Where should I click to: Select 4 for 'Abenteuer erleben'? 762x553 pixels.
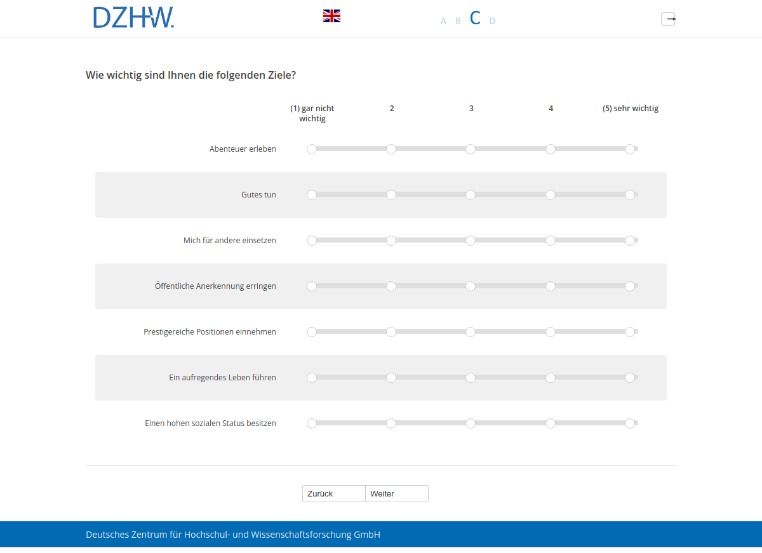point(551,149)
